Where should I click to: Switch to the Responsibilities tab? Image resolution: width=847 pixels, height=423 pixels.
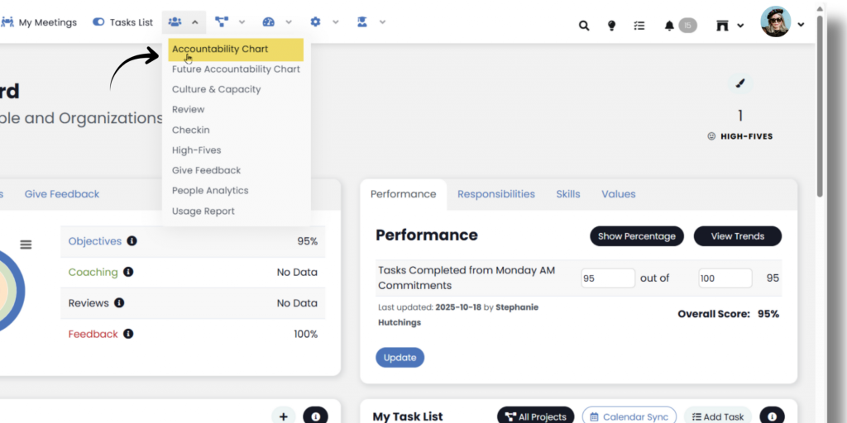coord(496,194)
